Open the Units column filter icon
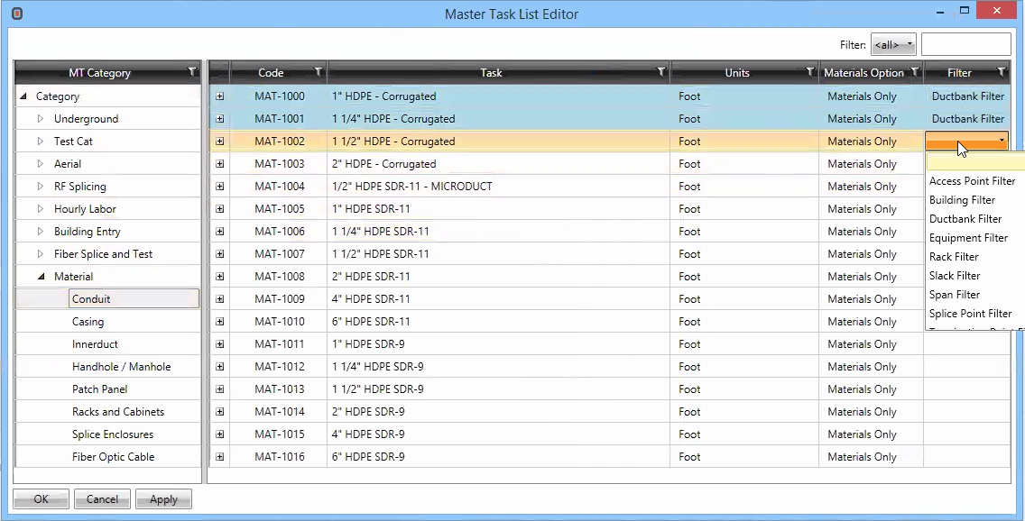The height and width of the screenshot is (521, 1025). coord(810,71)
